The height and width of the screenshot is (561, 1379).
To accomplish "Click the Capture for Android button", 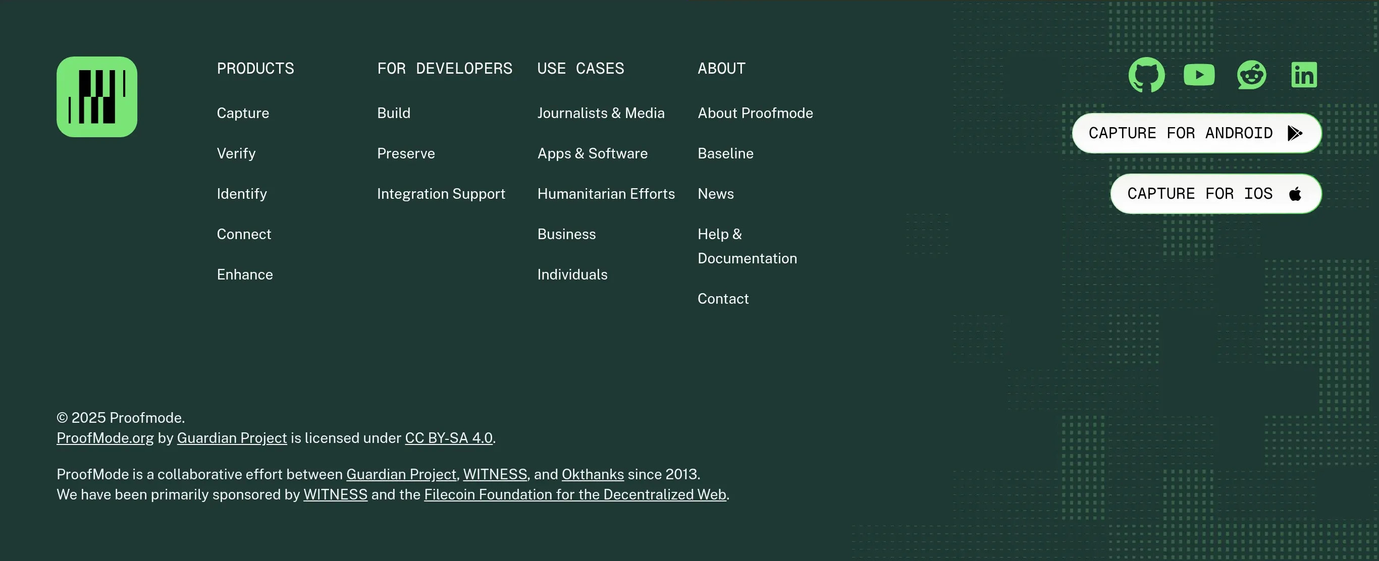I will coord(1196,133).
